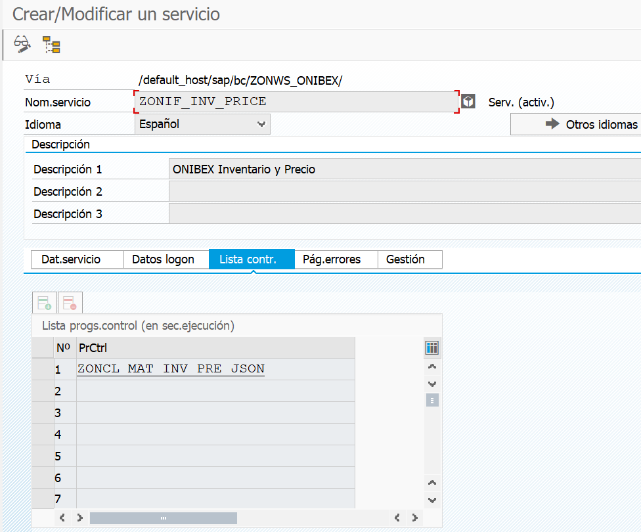Click the service status cube icon

(468, 102)
